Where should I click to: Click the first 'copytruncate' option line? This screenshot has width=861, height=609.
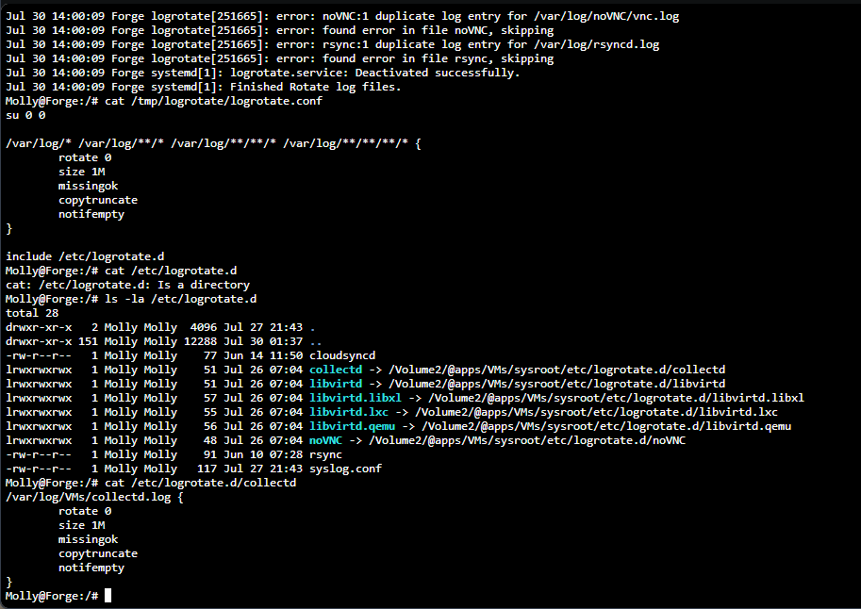point(98,200)
